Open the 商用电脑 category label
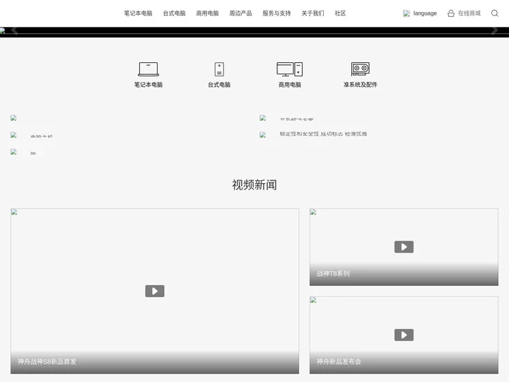Image resolution: width=509 pixels, height=382 pixels. [x=290, y=85]
